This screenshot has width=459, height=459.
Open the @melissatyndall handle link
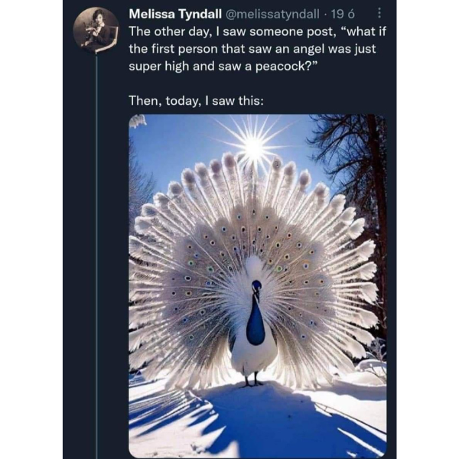click(272, 14)
